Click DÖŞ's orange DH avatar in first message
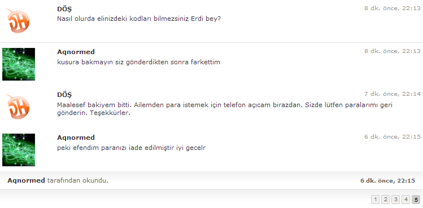Image resolution: width=423 pixels, height=208 pixels. pyautogui.click(x=18, y=21)
